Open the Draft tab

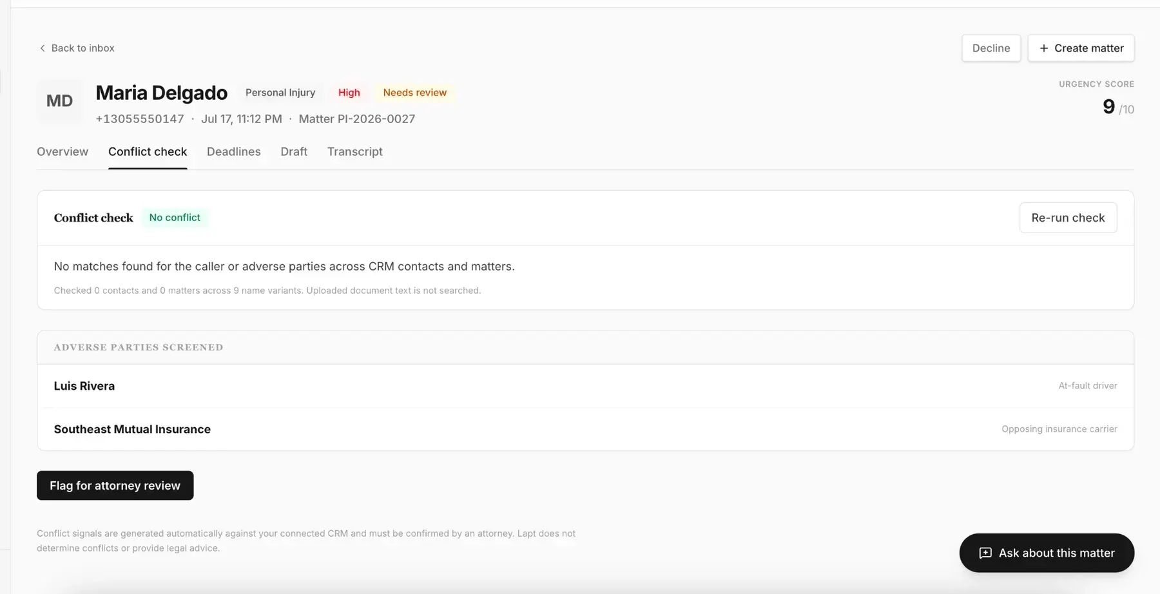[294, 152]
